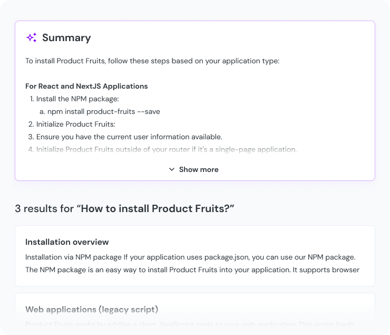
Task: Click the quoted "How to install Product Fruits?" query
Action: point(155,209)
